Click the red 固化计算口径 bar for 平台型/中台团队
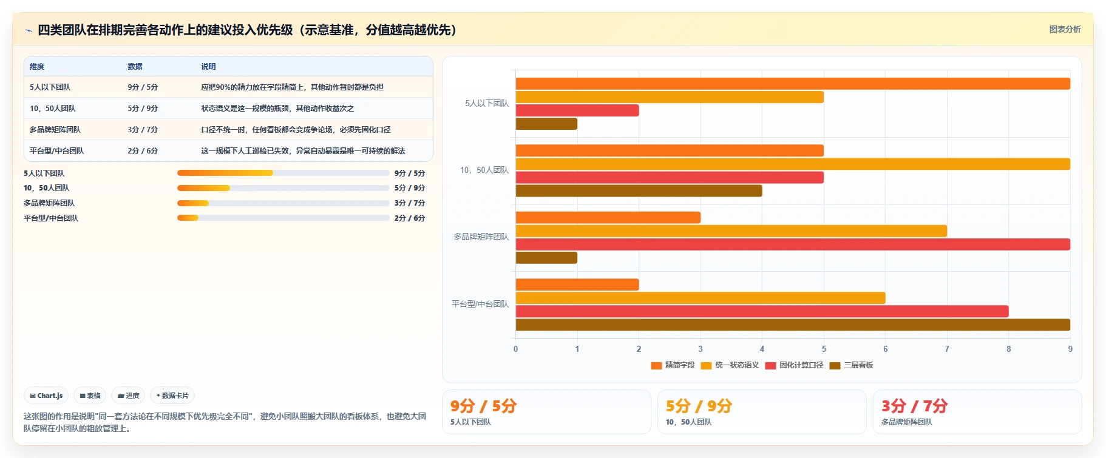This screenshot has height=458, width=1106. pyautogui.click(x=762, y=311)
